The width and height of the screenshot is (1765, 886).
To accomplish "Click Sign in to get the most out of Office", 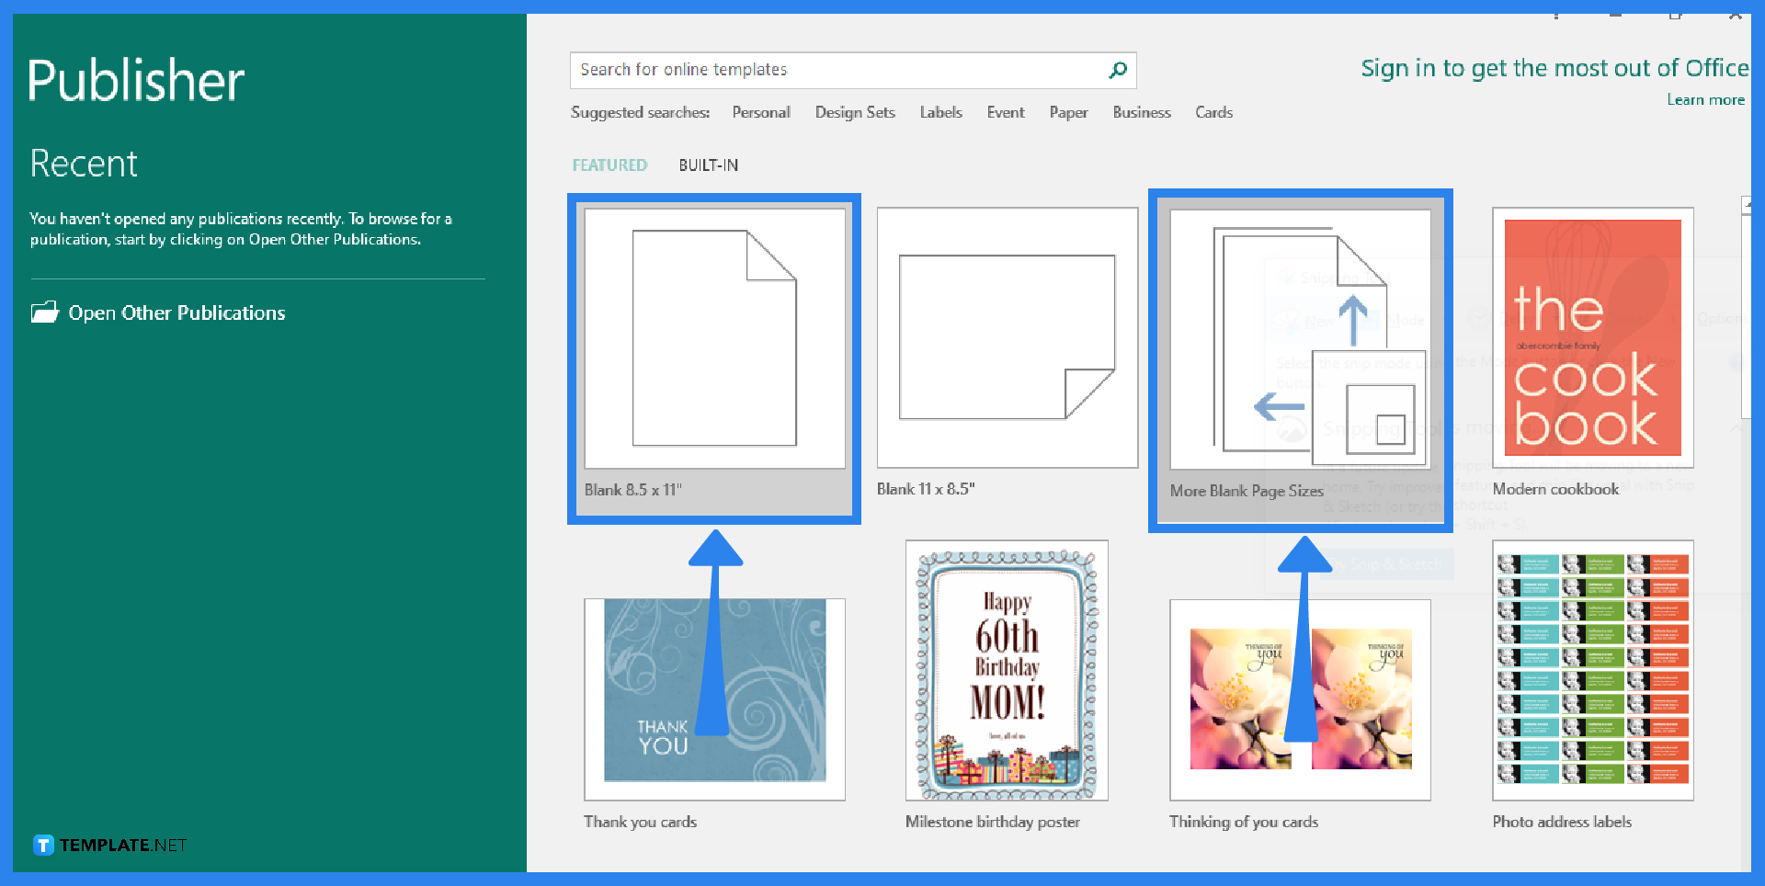I will pyautogui.click(x=1554, y=68).
